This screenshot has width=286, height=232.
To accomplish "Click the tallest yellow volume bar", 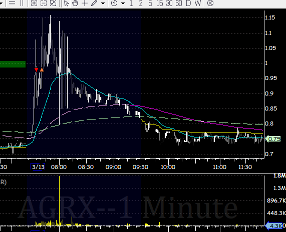I will (x=59, y=201).
